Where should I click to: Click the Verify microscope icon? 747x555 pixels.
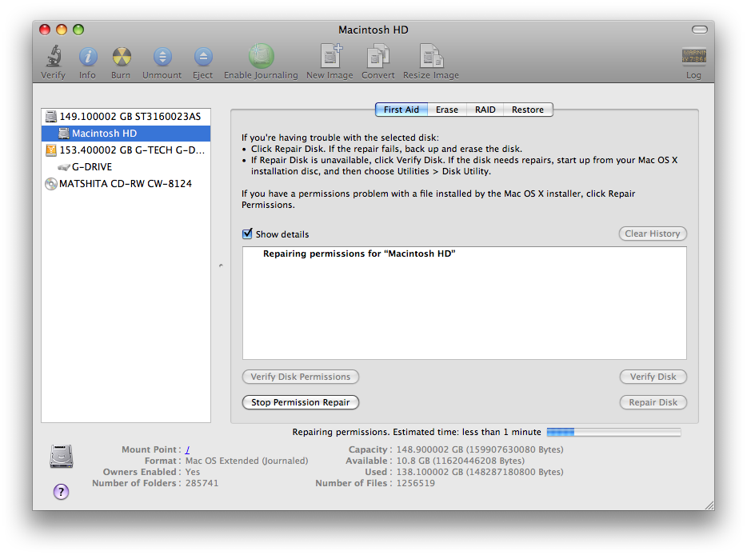pos(54,57)
